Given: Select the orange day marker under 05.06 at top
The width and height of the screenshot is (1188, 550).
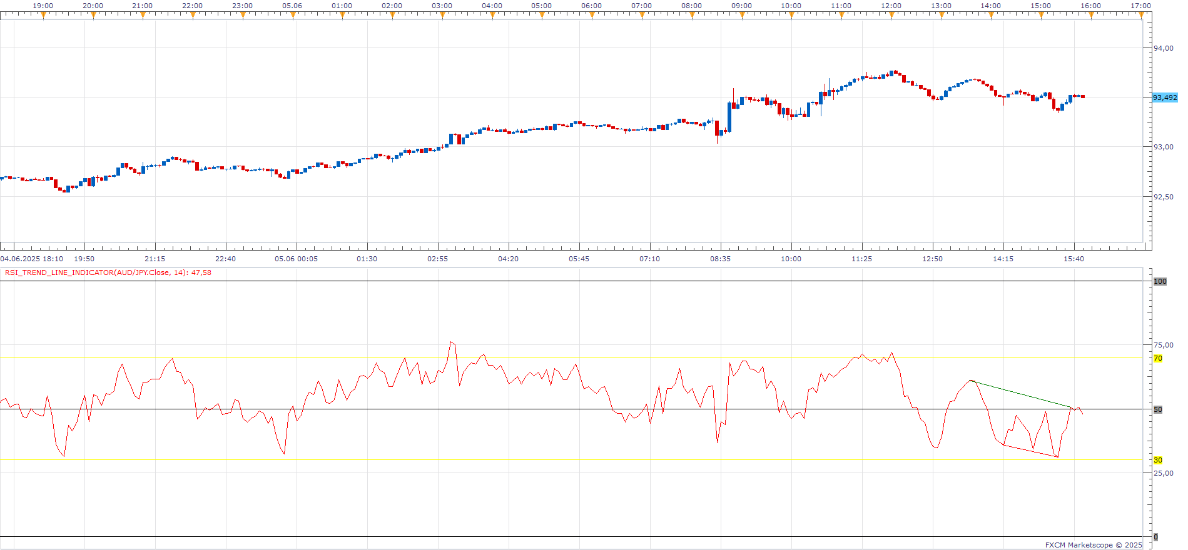Looking at the screenshot, I should tap(293, 16).
